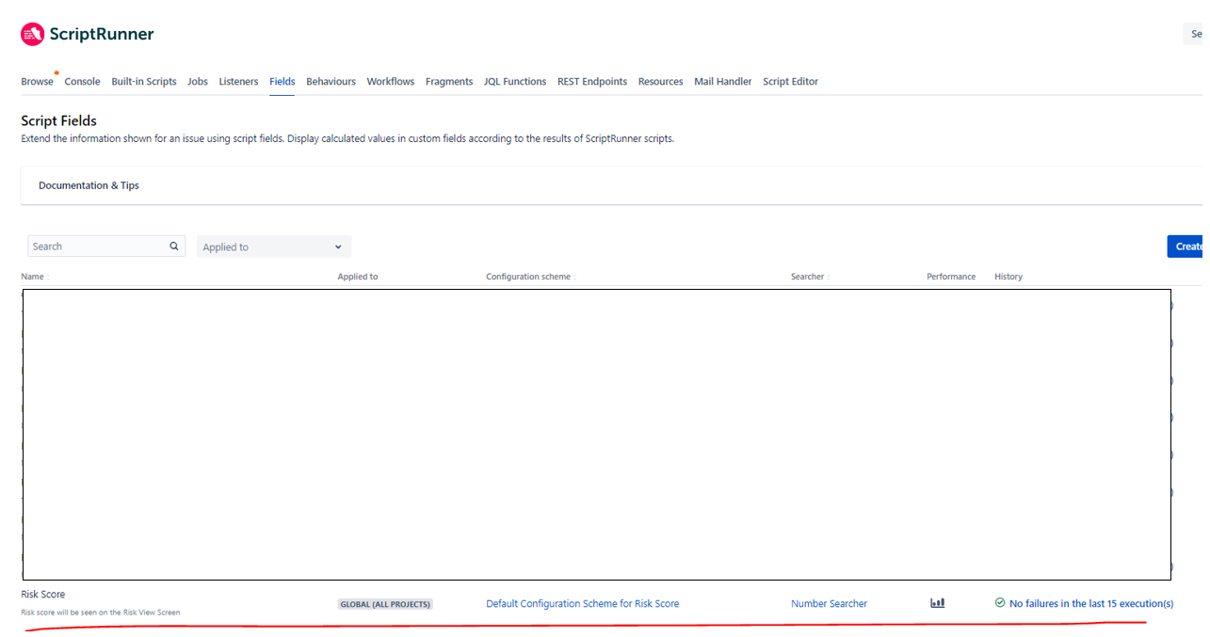Open Default Configuration Scheme for Risk Score
Screen dimensions: 1210x637
pos(583,604)
